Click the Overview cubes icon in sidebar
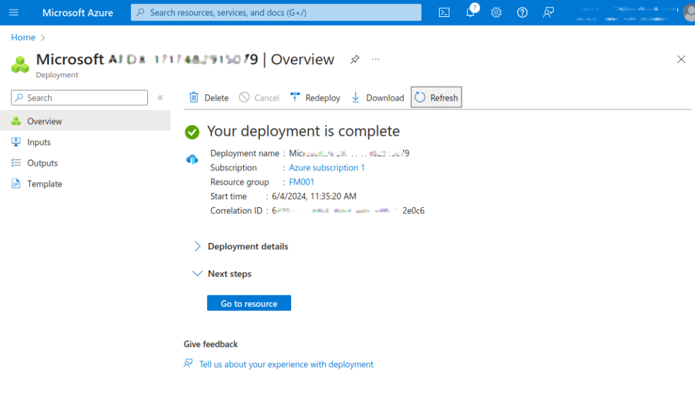 [16, 121]
